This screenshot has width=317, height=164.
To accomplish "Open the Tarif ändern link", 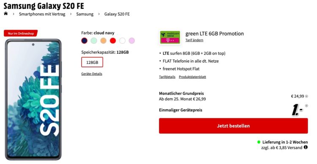I will coord(194,40).
